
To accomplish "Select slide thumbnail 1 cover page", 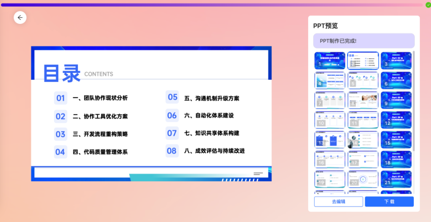I will click(x=330, y=61).
